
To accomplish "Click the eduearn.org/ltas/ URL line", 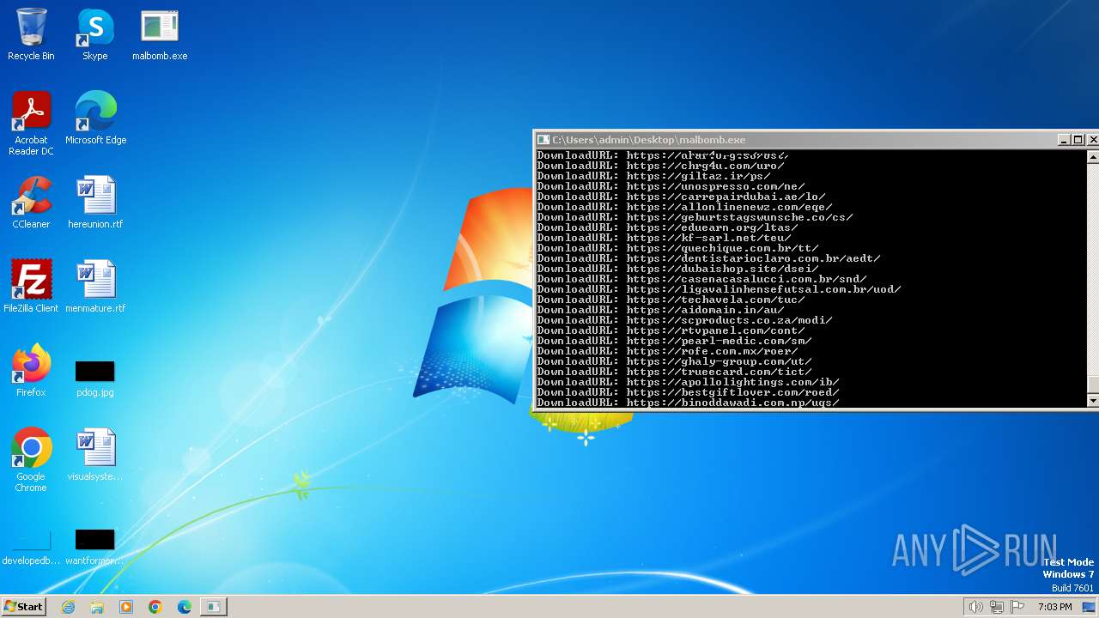I will (x=667, y=227).
